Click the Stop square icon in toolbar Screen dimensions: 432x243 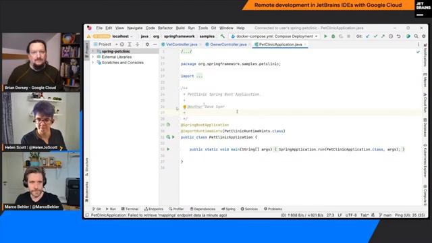[x=348, y=36]
